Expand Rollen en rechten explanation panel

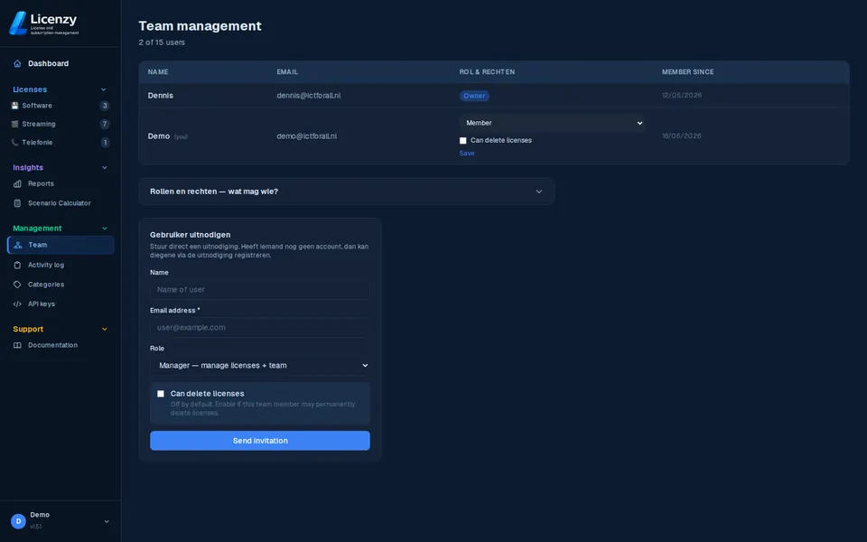coord(347,192)
